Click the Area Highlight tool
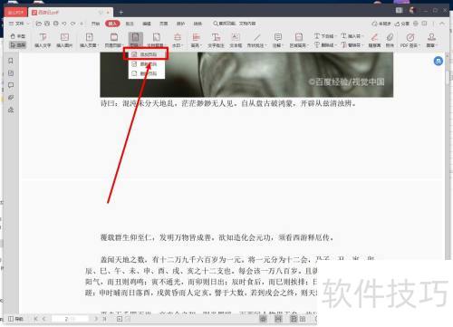 point(299,40)
